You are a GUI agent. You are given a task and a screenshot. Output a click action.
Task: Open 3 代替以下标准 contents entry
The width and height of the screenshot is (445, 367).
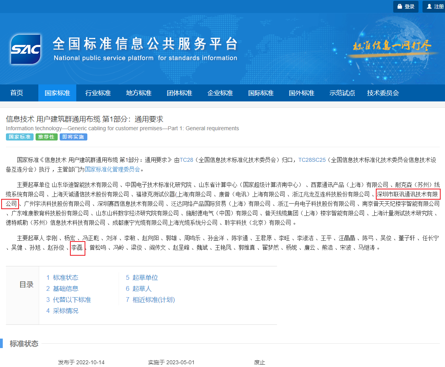click(69, 300)
